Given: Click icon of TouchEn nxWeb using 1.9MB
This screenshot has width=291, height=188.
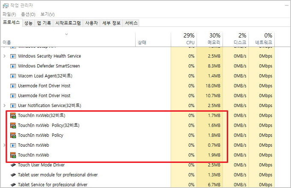Looking at the screenshot, I should point(13,155).
